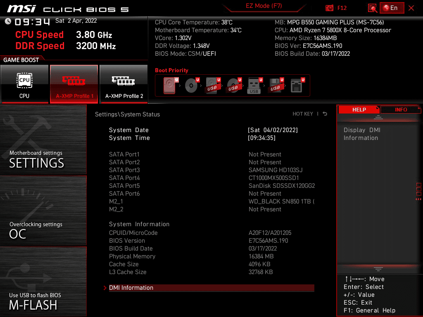Viewport: 423px width, 317px height.
Task: Click the CPU Core Temperature reading
Action: click(193, 22)
